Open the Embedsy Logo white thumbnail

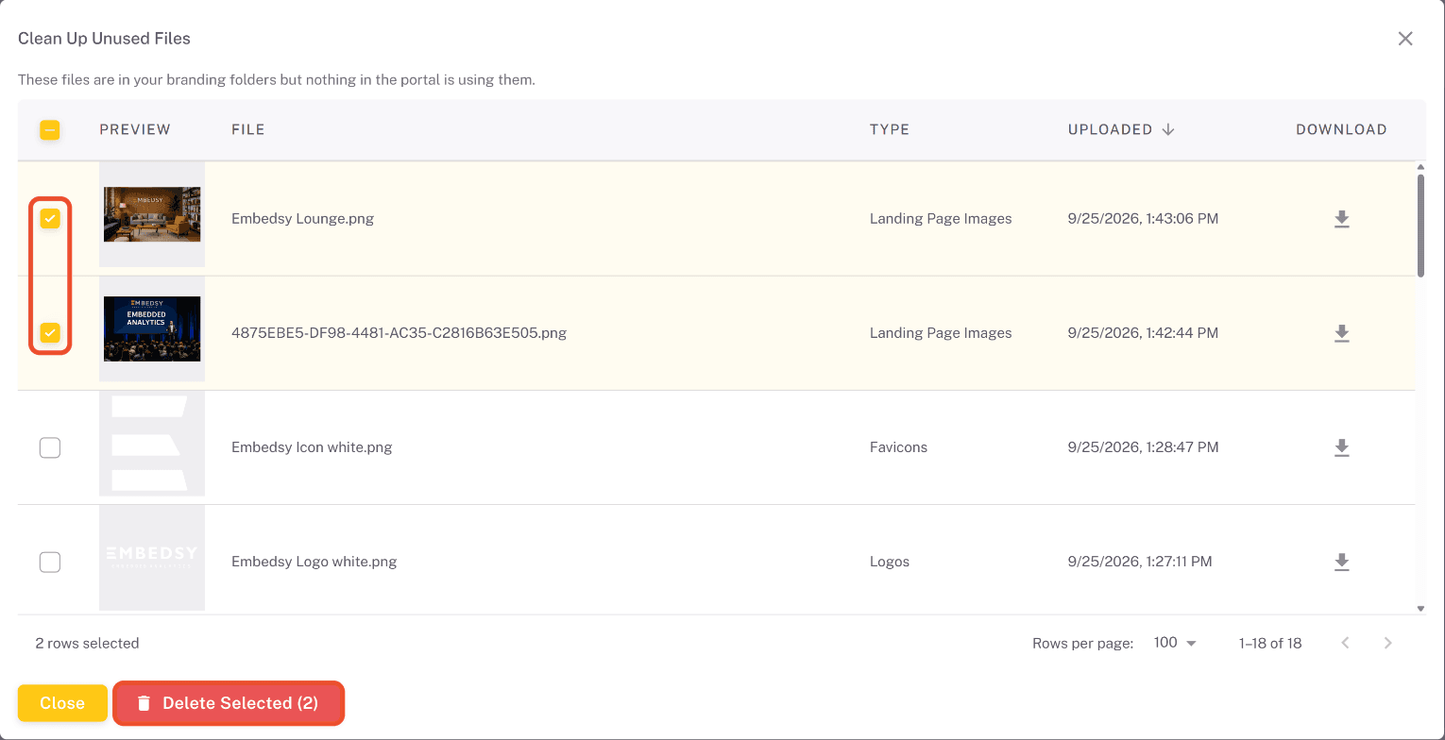152,558
